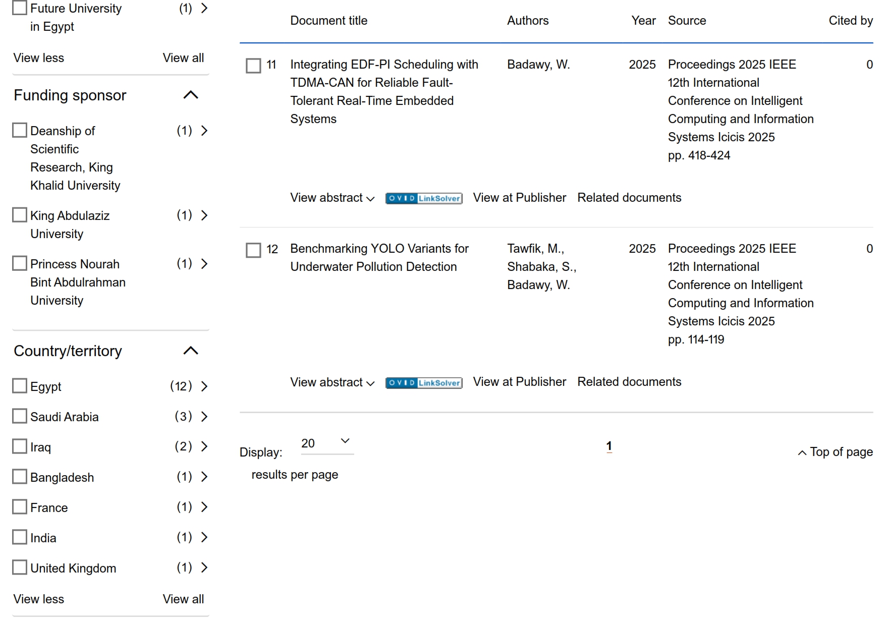Click OVID LinkSolver icon for document 12
885x625 pixels.
click(x=423, y=383)
